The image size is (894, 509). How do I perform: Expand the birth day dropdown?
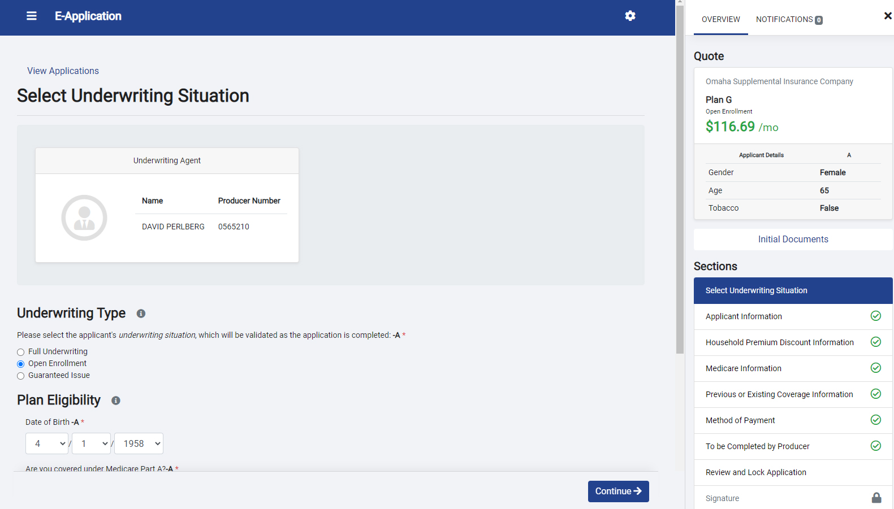tap(92, 443)
